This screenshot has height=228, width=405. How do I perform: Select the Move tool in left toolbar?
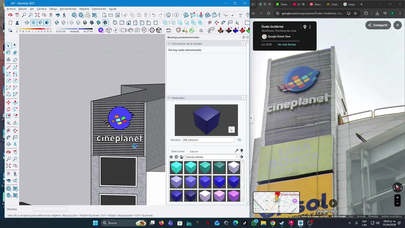(8, 102)
